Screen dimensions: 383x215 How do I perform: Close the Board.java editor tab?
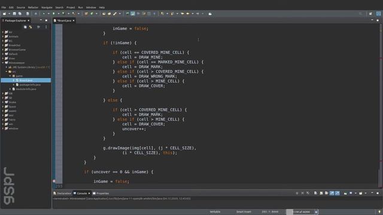(74, 20)
